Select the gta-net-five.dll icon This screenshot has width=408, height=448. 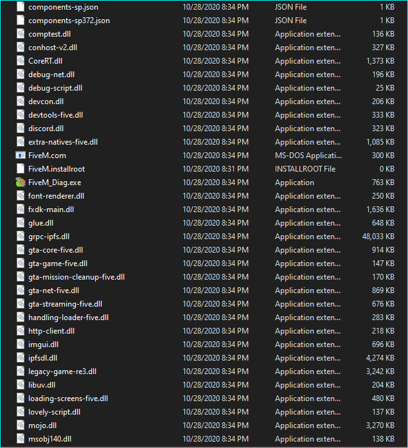(21, 291)
